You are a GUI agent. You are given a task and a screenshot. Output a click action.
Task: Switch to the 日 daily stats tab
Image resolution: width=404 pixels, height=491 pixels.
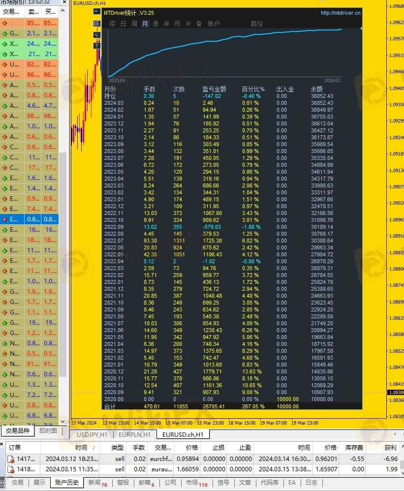tap(124, 24)
